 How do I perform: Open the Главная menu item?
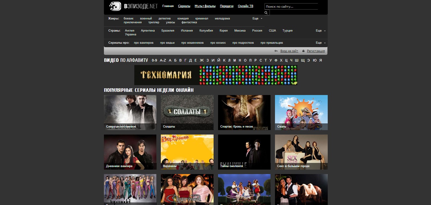point(168,6)
